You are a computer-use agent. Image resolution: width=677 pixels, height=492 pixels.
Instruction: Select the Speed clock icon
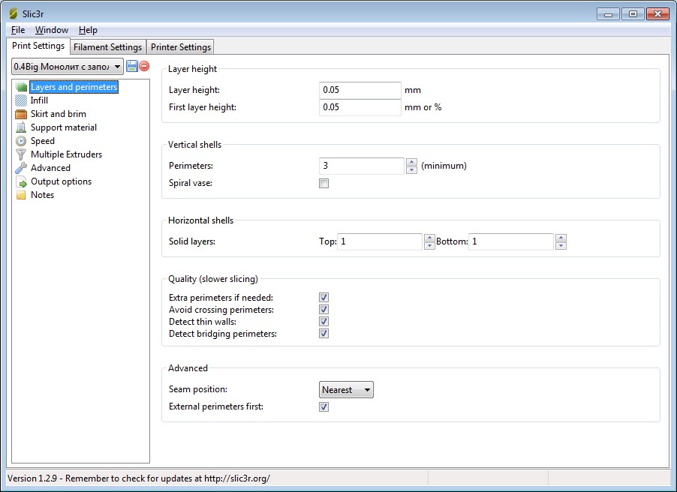tap(21, 141)
